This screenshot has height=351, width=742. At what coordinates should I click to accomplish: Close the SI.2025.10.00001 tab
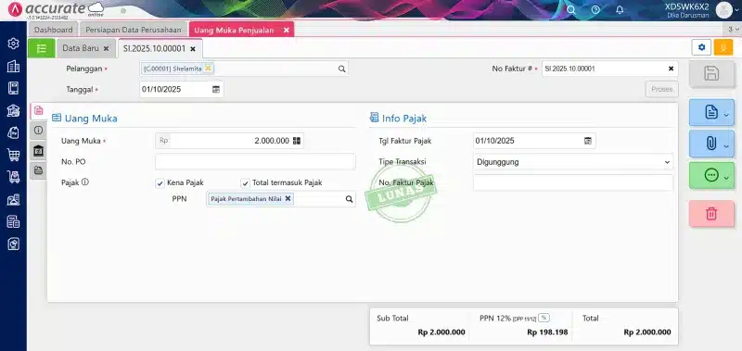193,49
